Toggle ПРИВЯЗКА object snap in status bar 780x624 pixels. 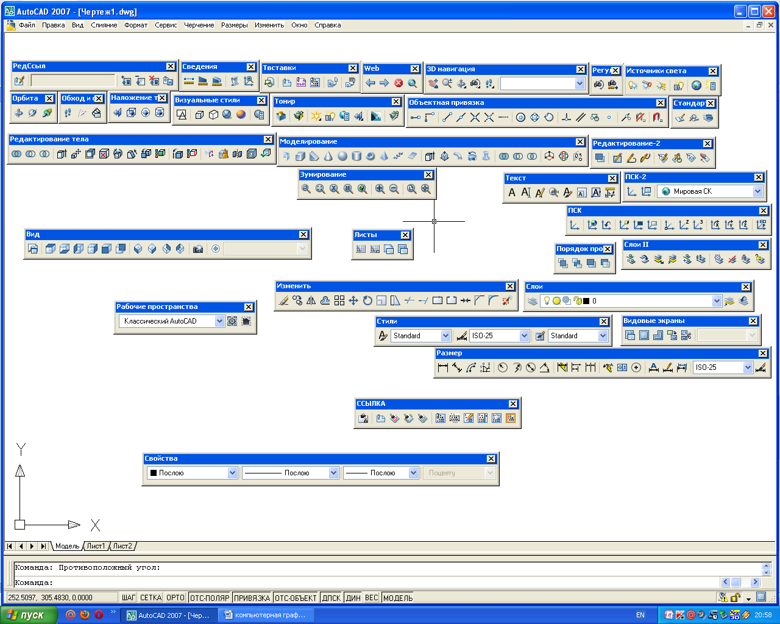tap(252, 598)
